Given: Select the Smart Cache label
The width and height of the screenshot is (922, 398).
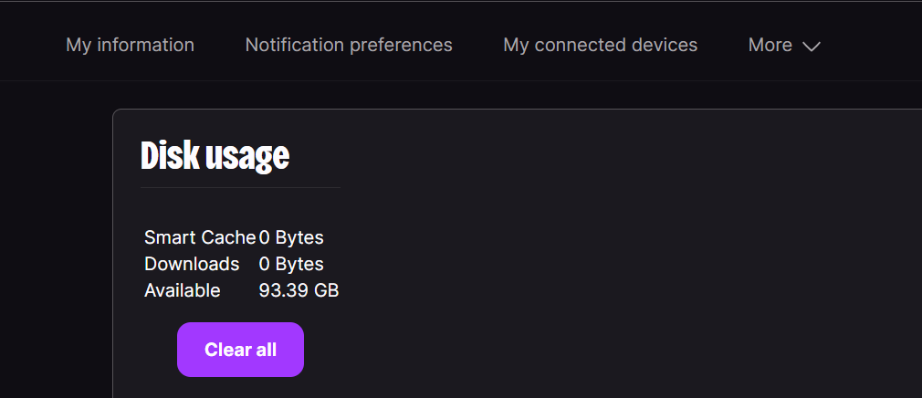Looking at the screenshot, I should pyautogui.click(x=200, y=237).
